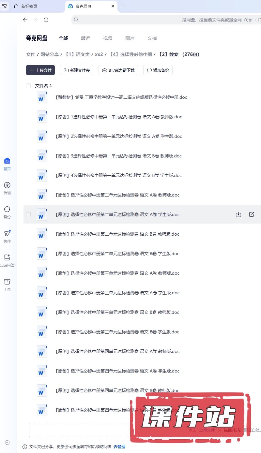Click the 去管理 link in the footer
The width and height of the screenshot is (261, 453).
pos(119,447)
